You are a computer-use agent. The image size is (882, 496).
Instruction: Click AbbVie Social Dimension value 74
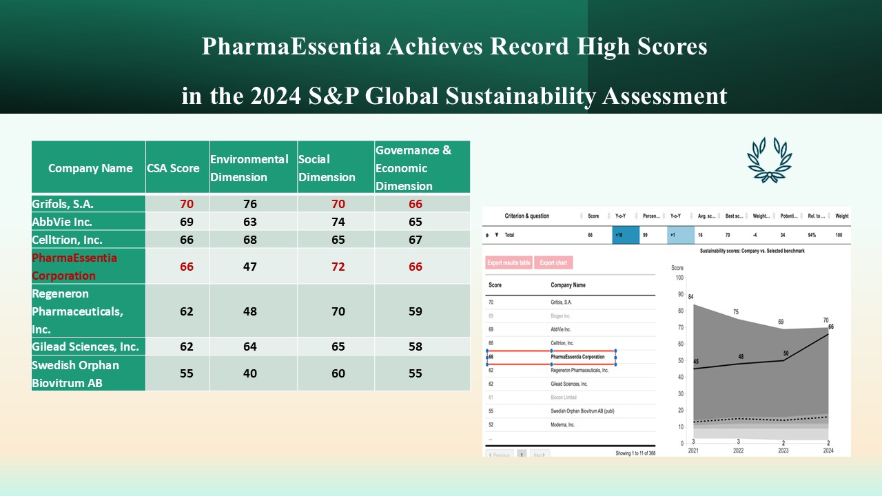pos(338,222)
